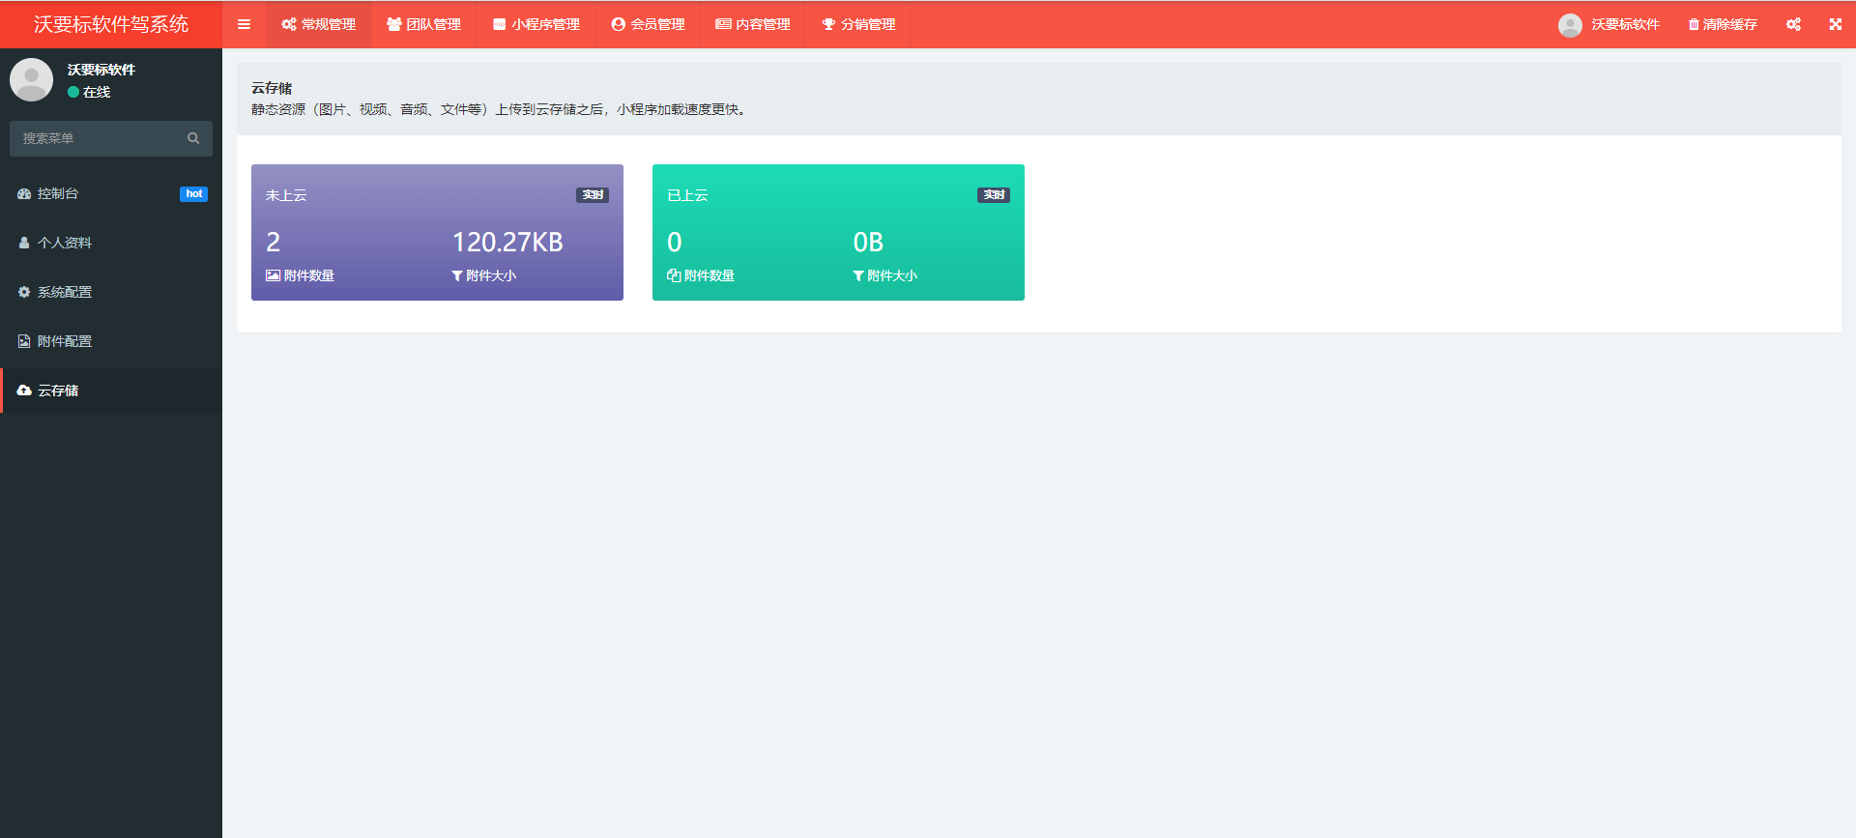Click the user avatar in the top bar
This screenshot has width=1856, height=838.
(x=1570, y=25)
